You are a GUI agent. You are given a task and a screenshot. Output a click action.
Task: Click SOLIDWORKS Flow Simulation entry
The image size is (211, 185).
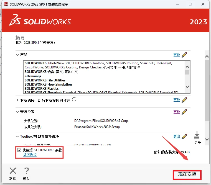tap(48, 84)
